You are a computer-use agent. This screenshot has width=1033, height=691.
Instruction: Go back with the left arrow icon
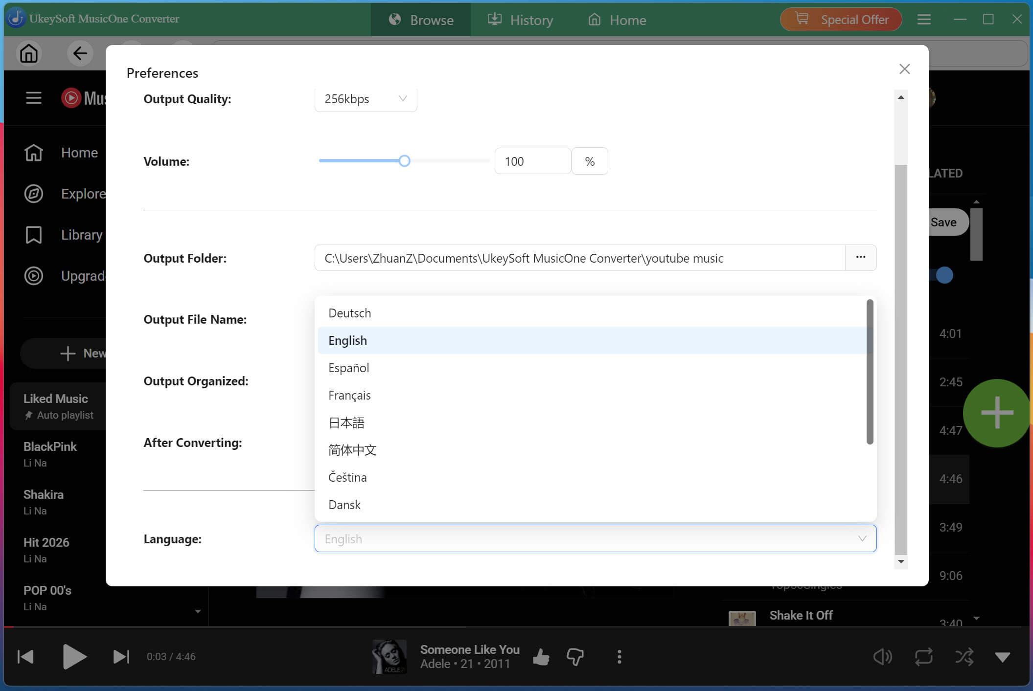pos(80,53)
